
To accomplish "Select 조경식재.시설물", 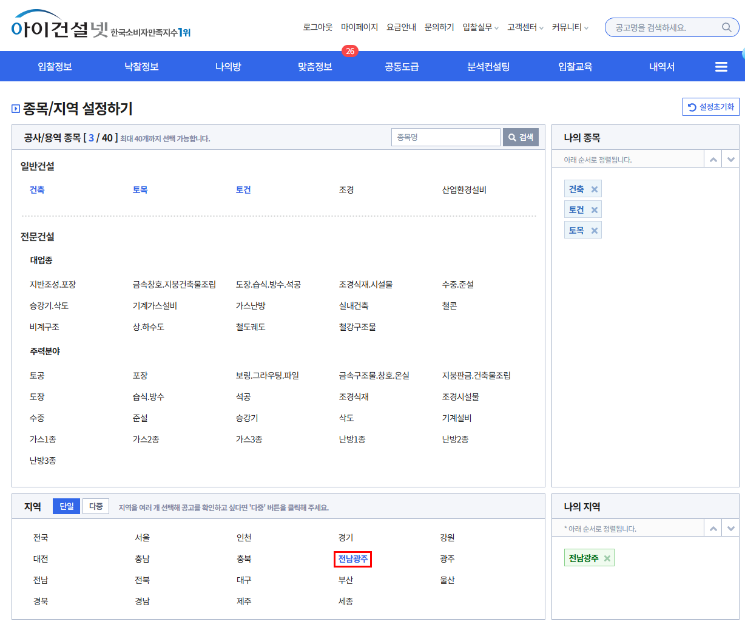I will coord(366,285).
